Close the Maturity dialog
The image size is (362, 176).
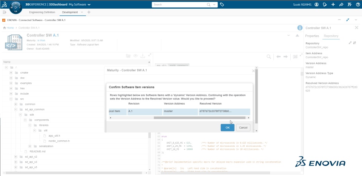253,71
